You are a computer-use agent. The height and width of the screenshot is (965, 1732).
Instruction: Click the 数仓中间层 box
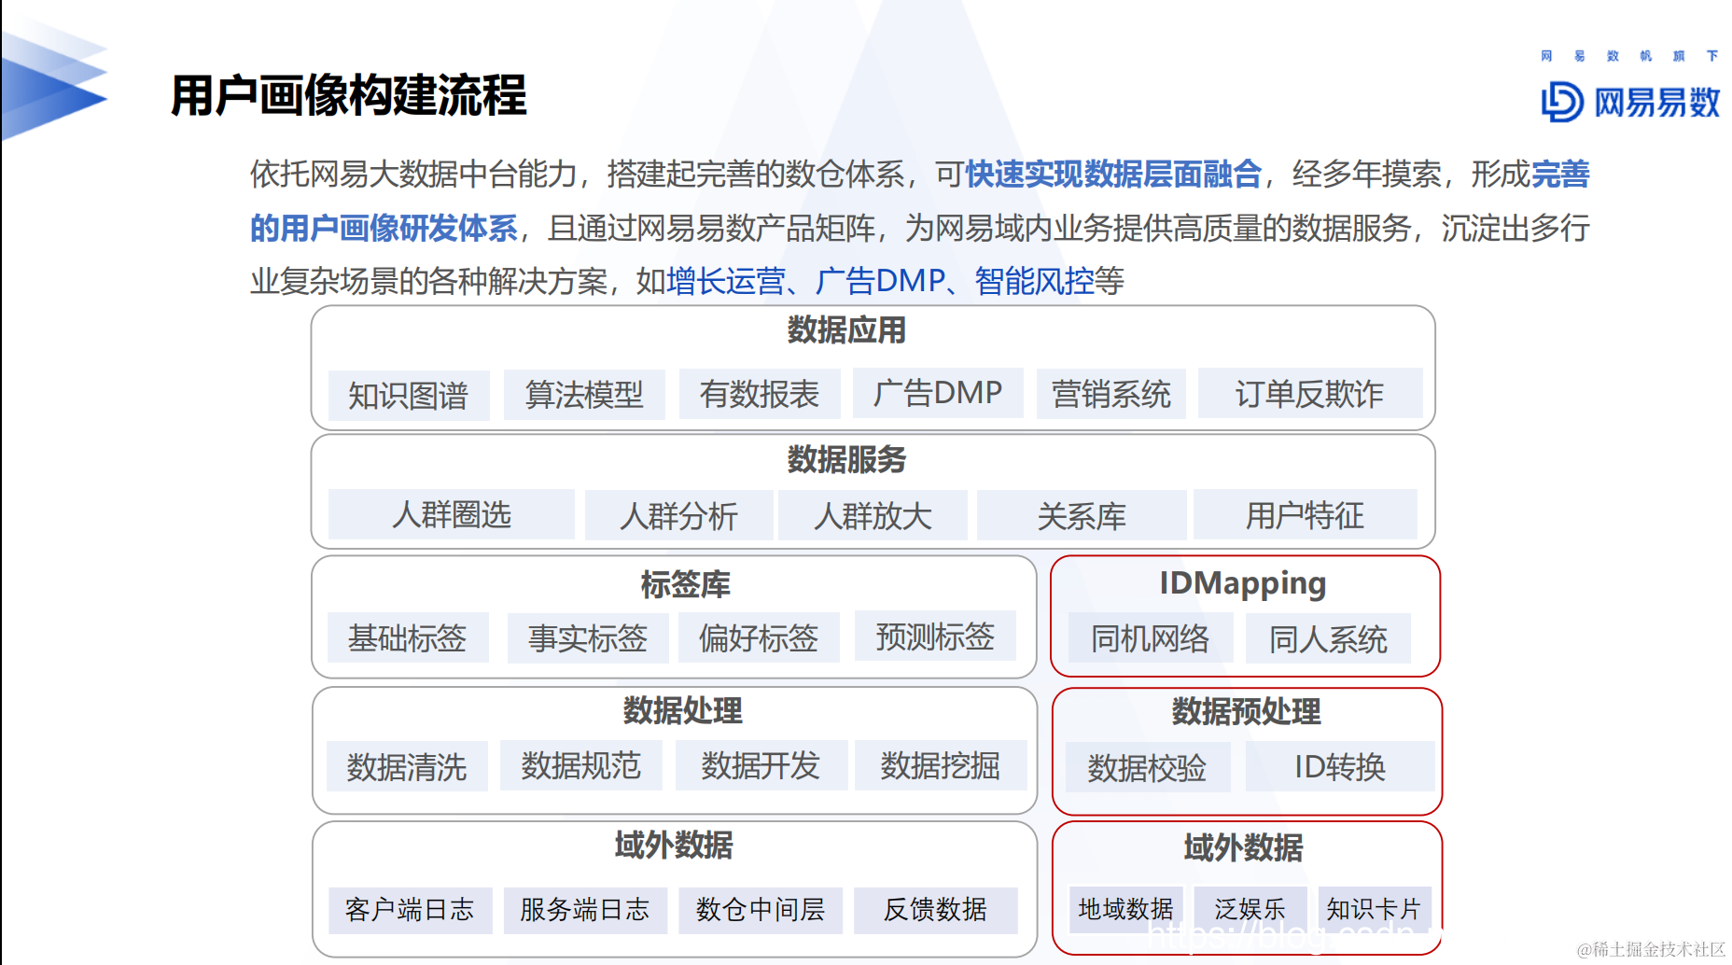coord(761,910)
